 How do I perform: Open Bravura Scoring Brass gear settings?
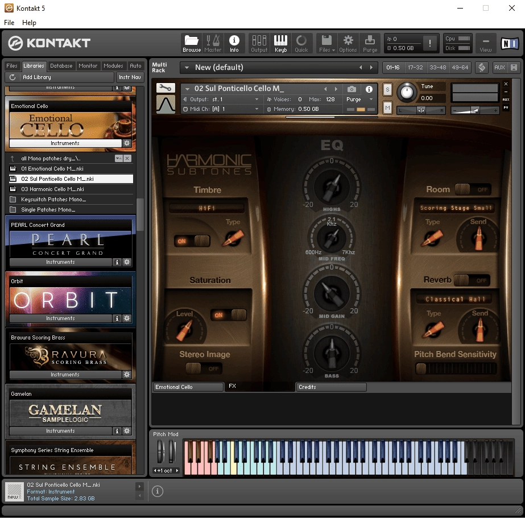pyautogui.click(x=127, y=375)
